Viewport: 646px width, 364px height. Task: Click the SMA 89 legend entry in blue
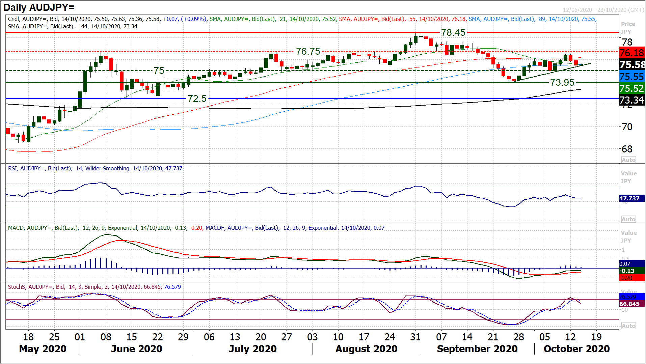click(x=533, y=19)
